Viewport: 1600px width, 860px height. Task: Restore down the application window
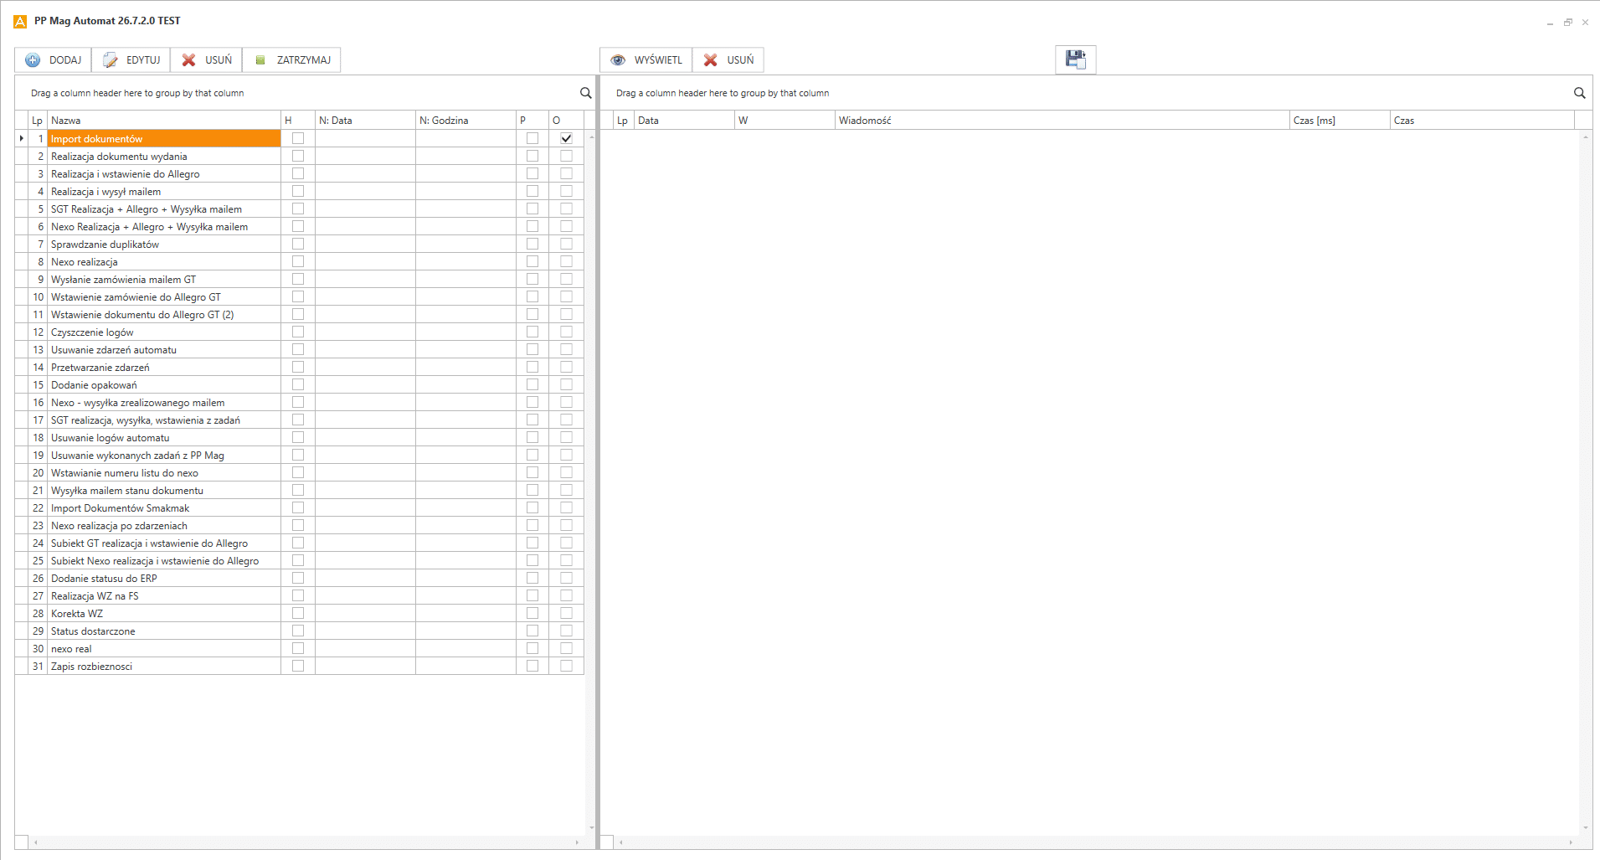[1567, 23]
